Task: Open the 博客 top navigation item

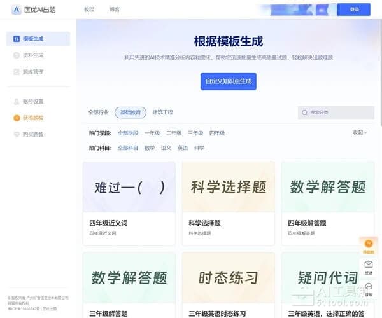Action: 114,10
